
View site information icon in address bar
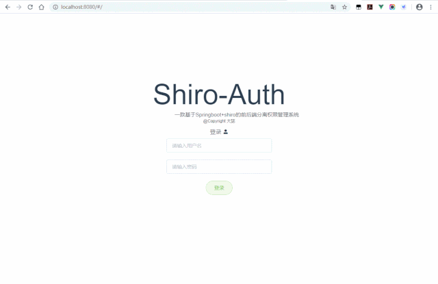coord(55,7)
